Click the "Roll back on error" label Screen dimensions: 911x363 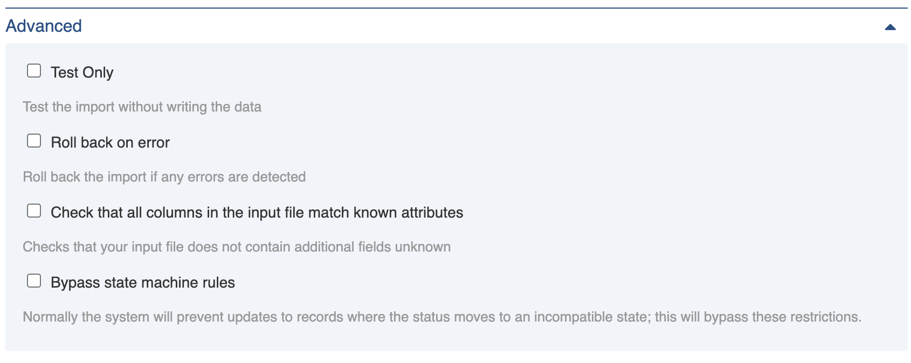pyautogui.click(x=110, y=142)
